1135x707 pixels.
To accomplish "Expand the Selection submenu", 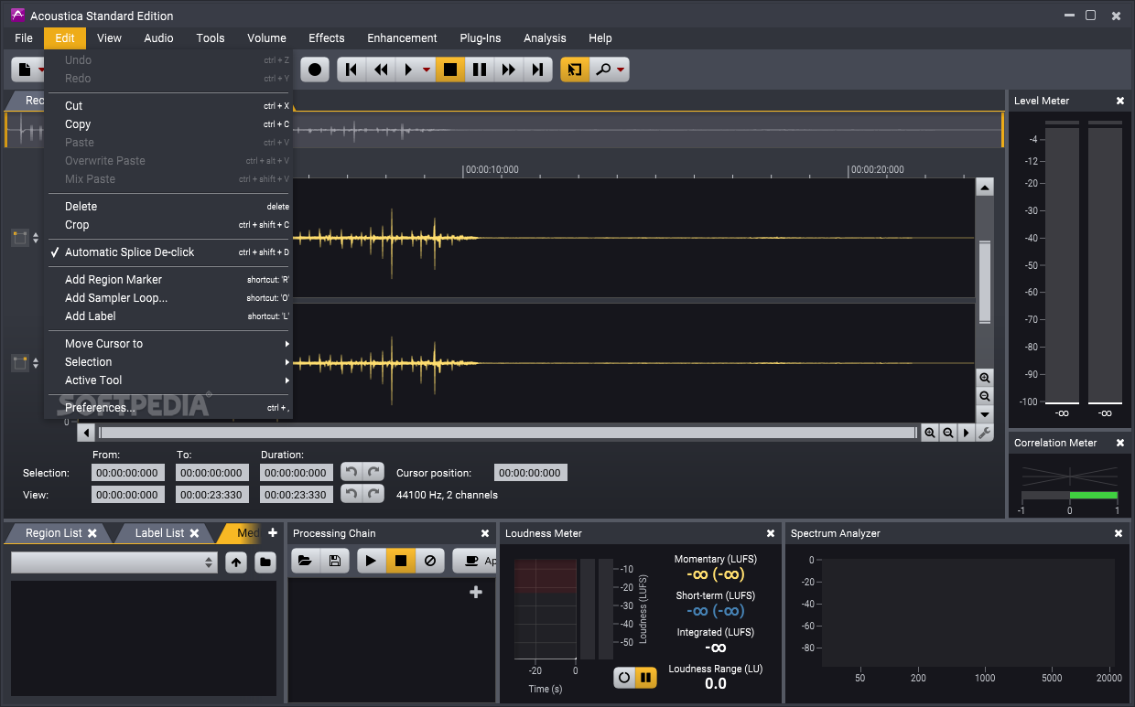I will [x=168, y=362].
